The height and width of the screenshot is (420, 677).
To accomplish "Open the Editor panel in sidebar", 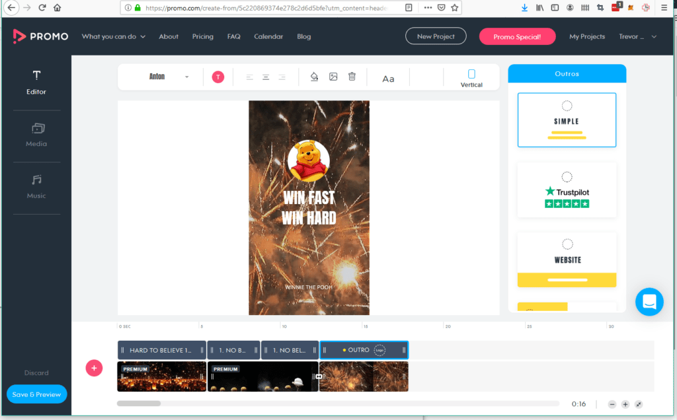I will (x=36, y=83).
